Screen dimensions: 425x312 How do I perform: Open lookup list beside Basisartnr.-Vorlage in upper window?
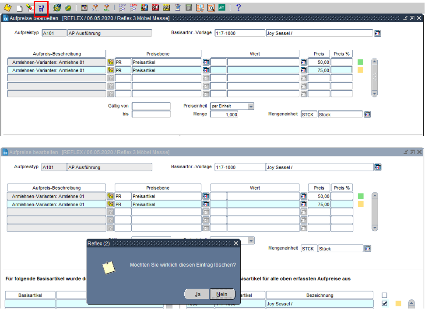coord(378,33)
